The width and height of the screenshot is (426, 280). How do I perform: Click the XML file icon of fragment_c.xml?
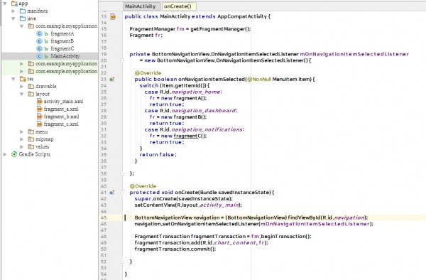40,124
